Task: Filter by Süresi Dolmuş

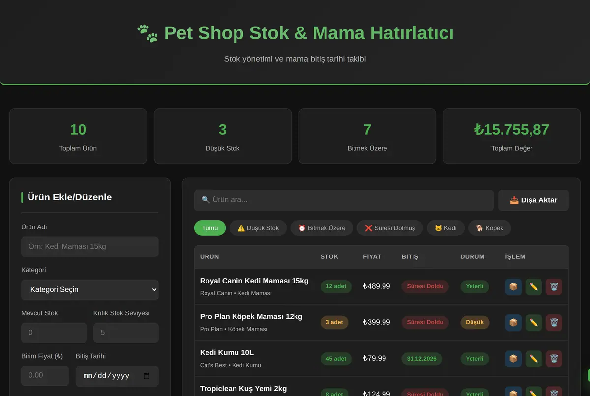Action: pyautogui.click(x=390, y=228)
